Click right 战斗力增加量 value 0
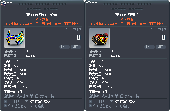Viewport: 170px width, 112px height. 163,38
